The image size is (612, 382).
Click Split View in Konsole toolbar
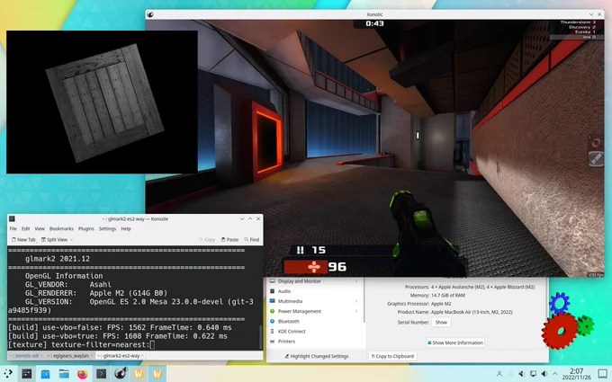pos(55,240)
